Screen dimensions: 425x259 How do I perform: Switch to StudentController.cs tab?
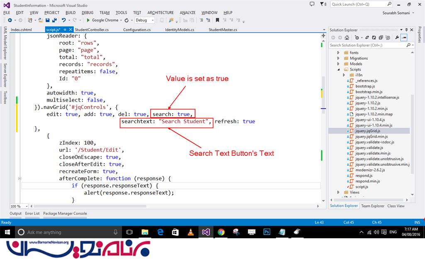92,30
